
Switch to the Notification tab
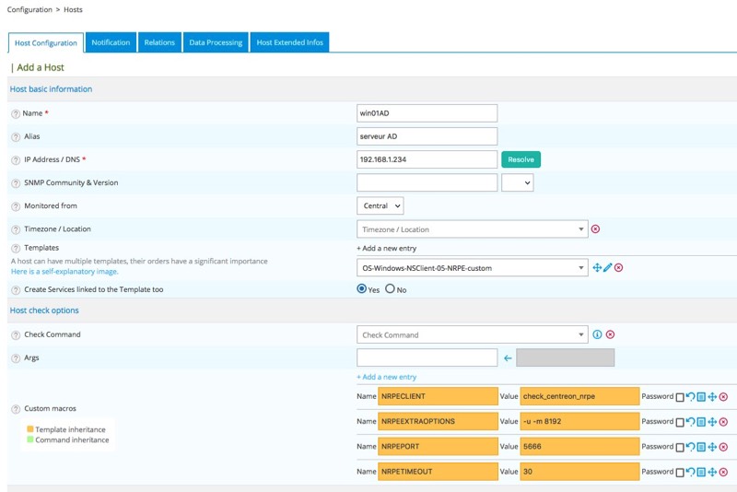point(111,42)
